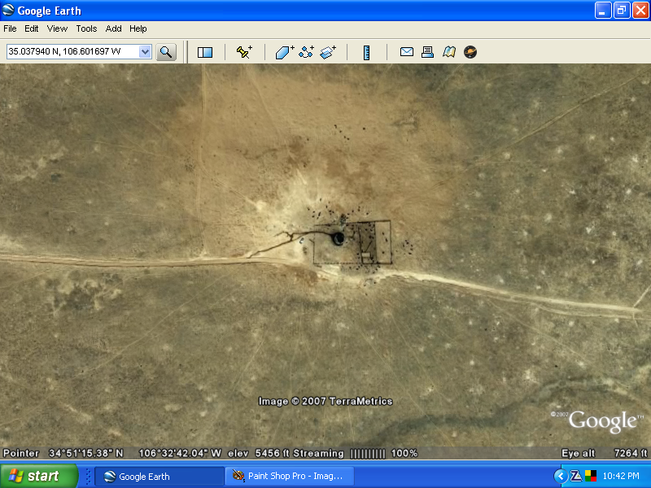Viewport: 651px width, 488px height.
Task: Add a polygon using toolbar icon
Action: [x=284, y=52]
